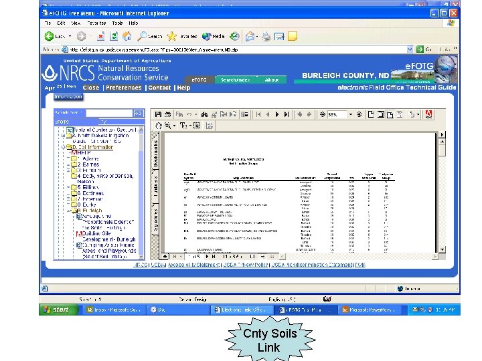Open the Accessibility Statement footer link
Screen dimensions: 482x361
193,265
